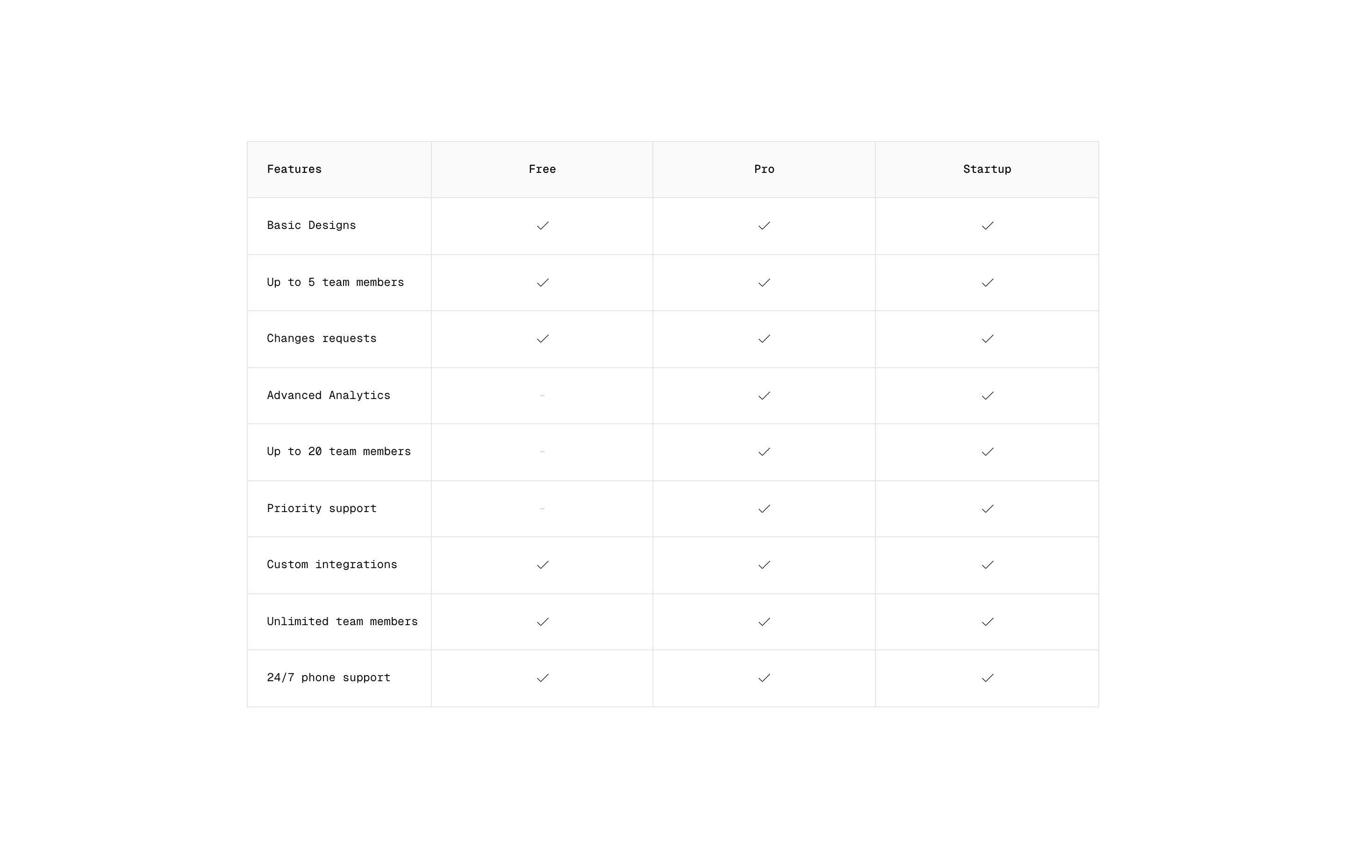Click the Free plan column header
1346x841 pixels.
coord(542,169)
